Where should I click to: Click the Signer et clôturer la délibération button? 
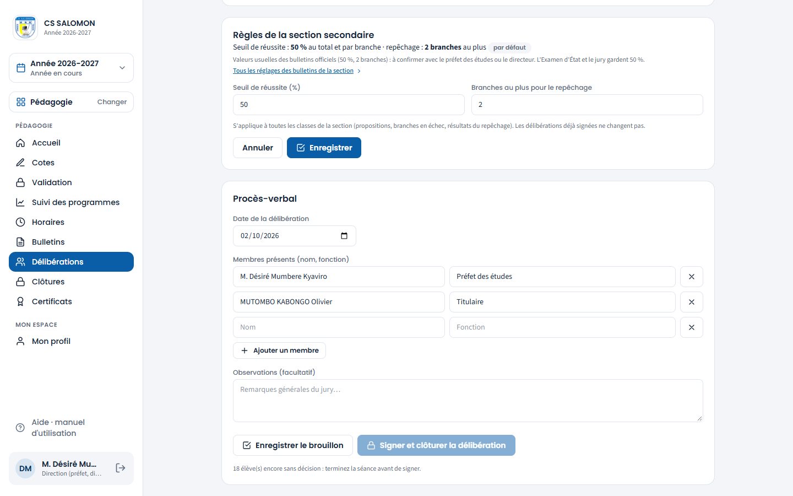[436, 445]
